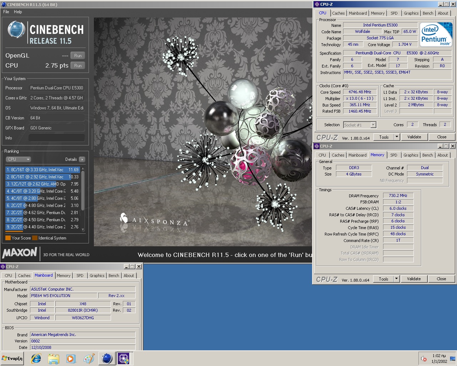Viewport: 457px width, 366px height.
Task: Open Windows Explorer folder icon in taskbar
Action: click(54, 358)
